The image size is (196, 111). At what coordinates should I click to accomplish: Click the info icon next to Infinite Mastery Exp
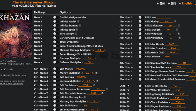(x=85, y=97)
